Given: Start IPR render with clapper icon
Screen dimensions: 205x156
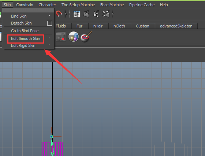Looking at the screenshot, I should 96,14.
